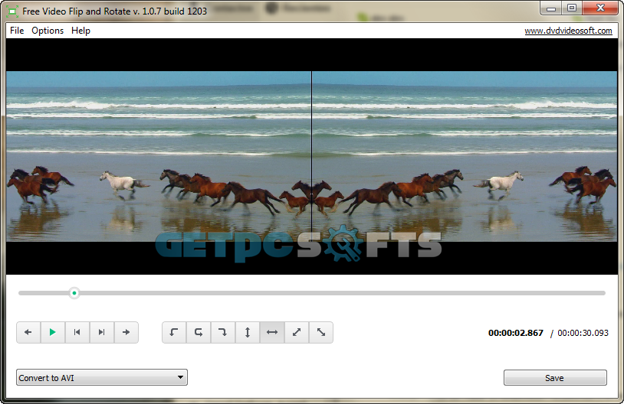Toggle horizontal flip button
Screen dimensions: 624x404
[272, 332]
